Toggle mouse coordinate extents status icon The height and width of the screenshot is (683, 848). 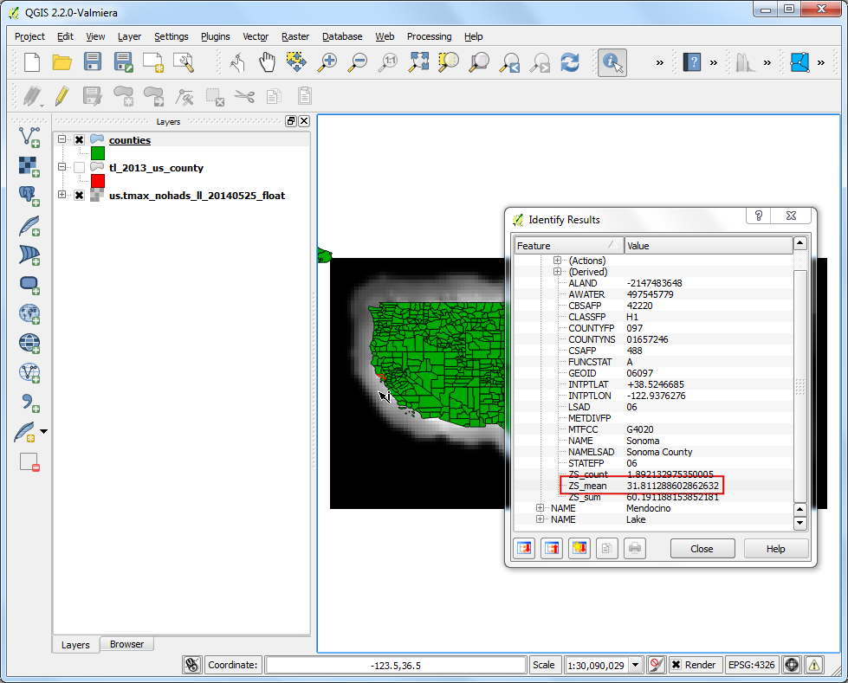(x=192, y=665)
